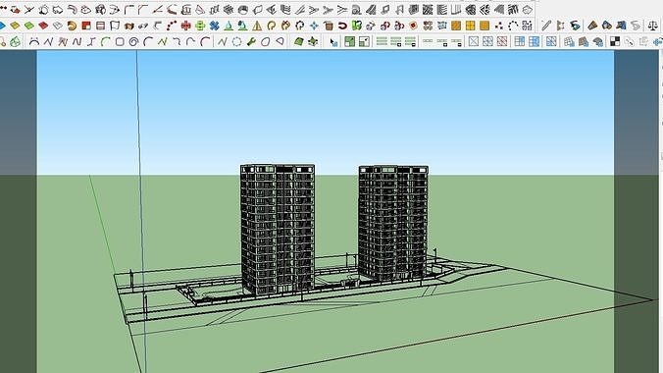
Task: Click the orange four-pane tile icon
Action: [x=470, y=26]
